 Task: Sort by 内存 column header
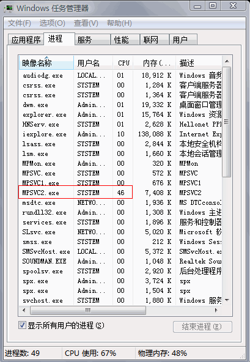click(154, 63)
